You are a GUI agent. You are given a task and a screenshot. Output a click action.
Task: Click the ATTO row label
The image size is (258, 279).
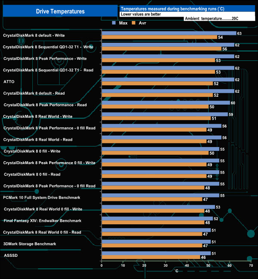point(9,82)
